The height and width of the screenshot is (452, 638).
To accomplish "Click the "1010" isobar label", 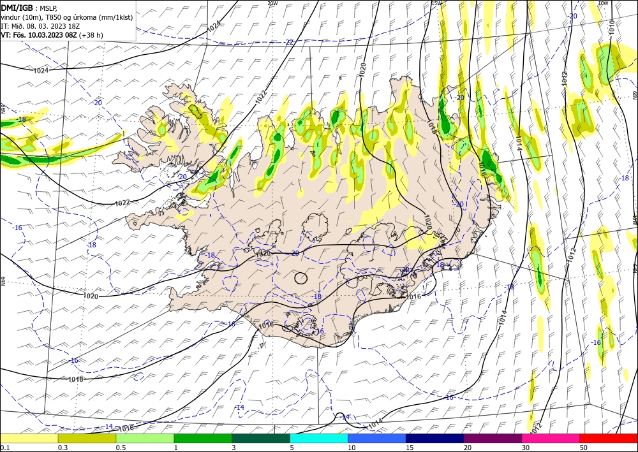I will [612, 27].
